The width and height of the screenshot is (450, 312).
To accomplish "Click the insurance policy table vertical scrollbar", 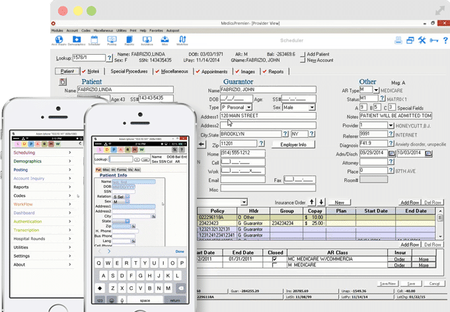I will point(440,224).
